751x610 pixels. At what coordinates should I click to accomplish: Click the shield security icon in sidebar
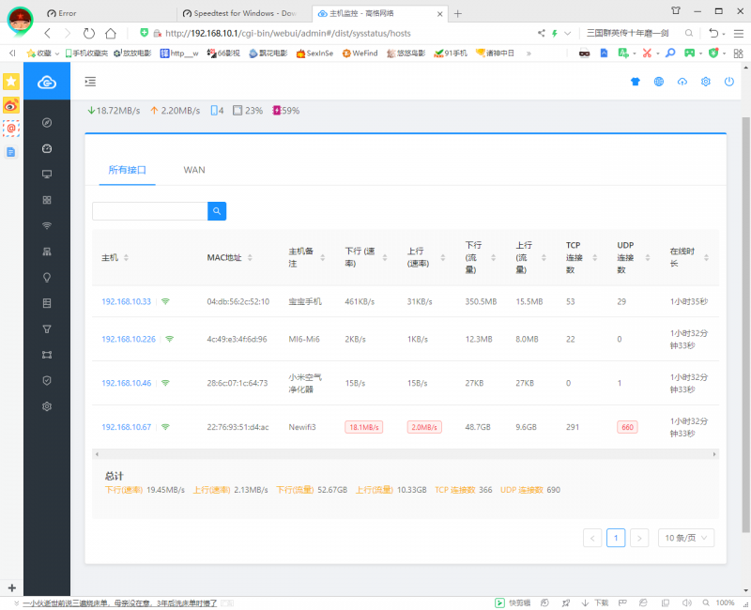click(47, 380)
